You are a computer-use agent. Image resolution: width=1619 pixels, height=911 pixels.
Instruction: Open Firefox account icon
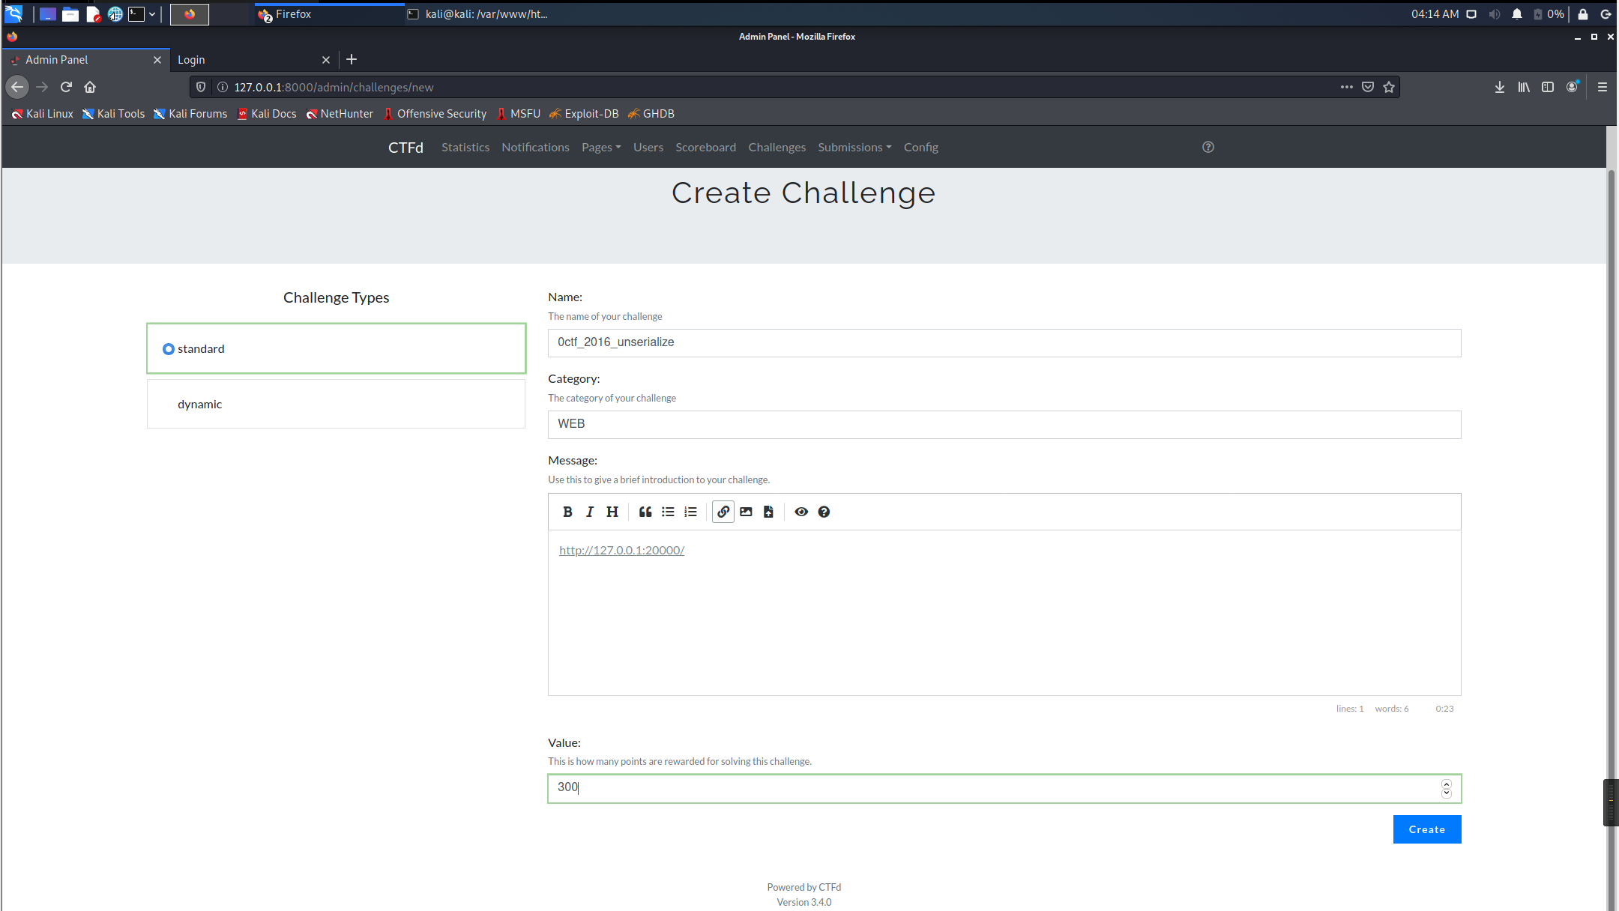tap(1573, 87)
